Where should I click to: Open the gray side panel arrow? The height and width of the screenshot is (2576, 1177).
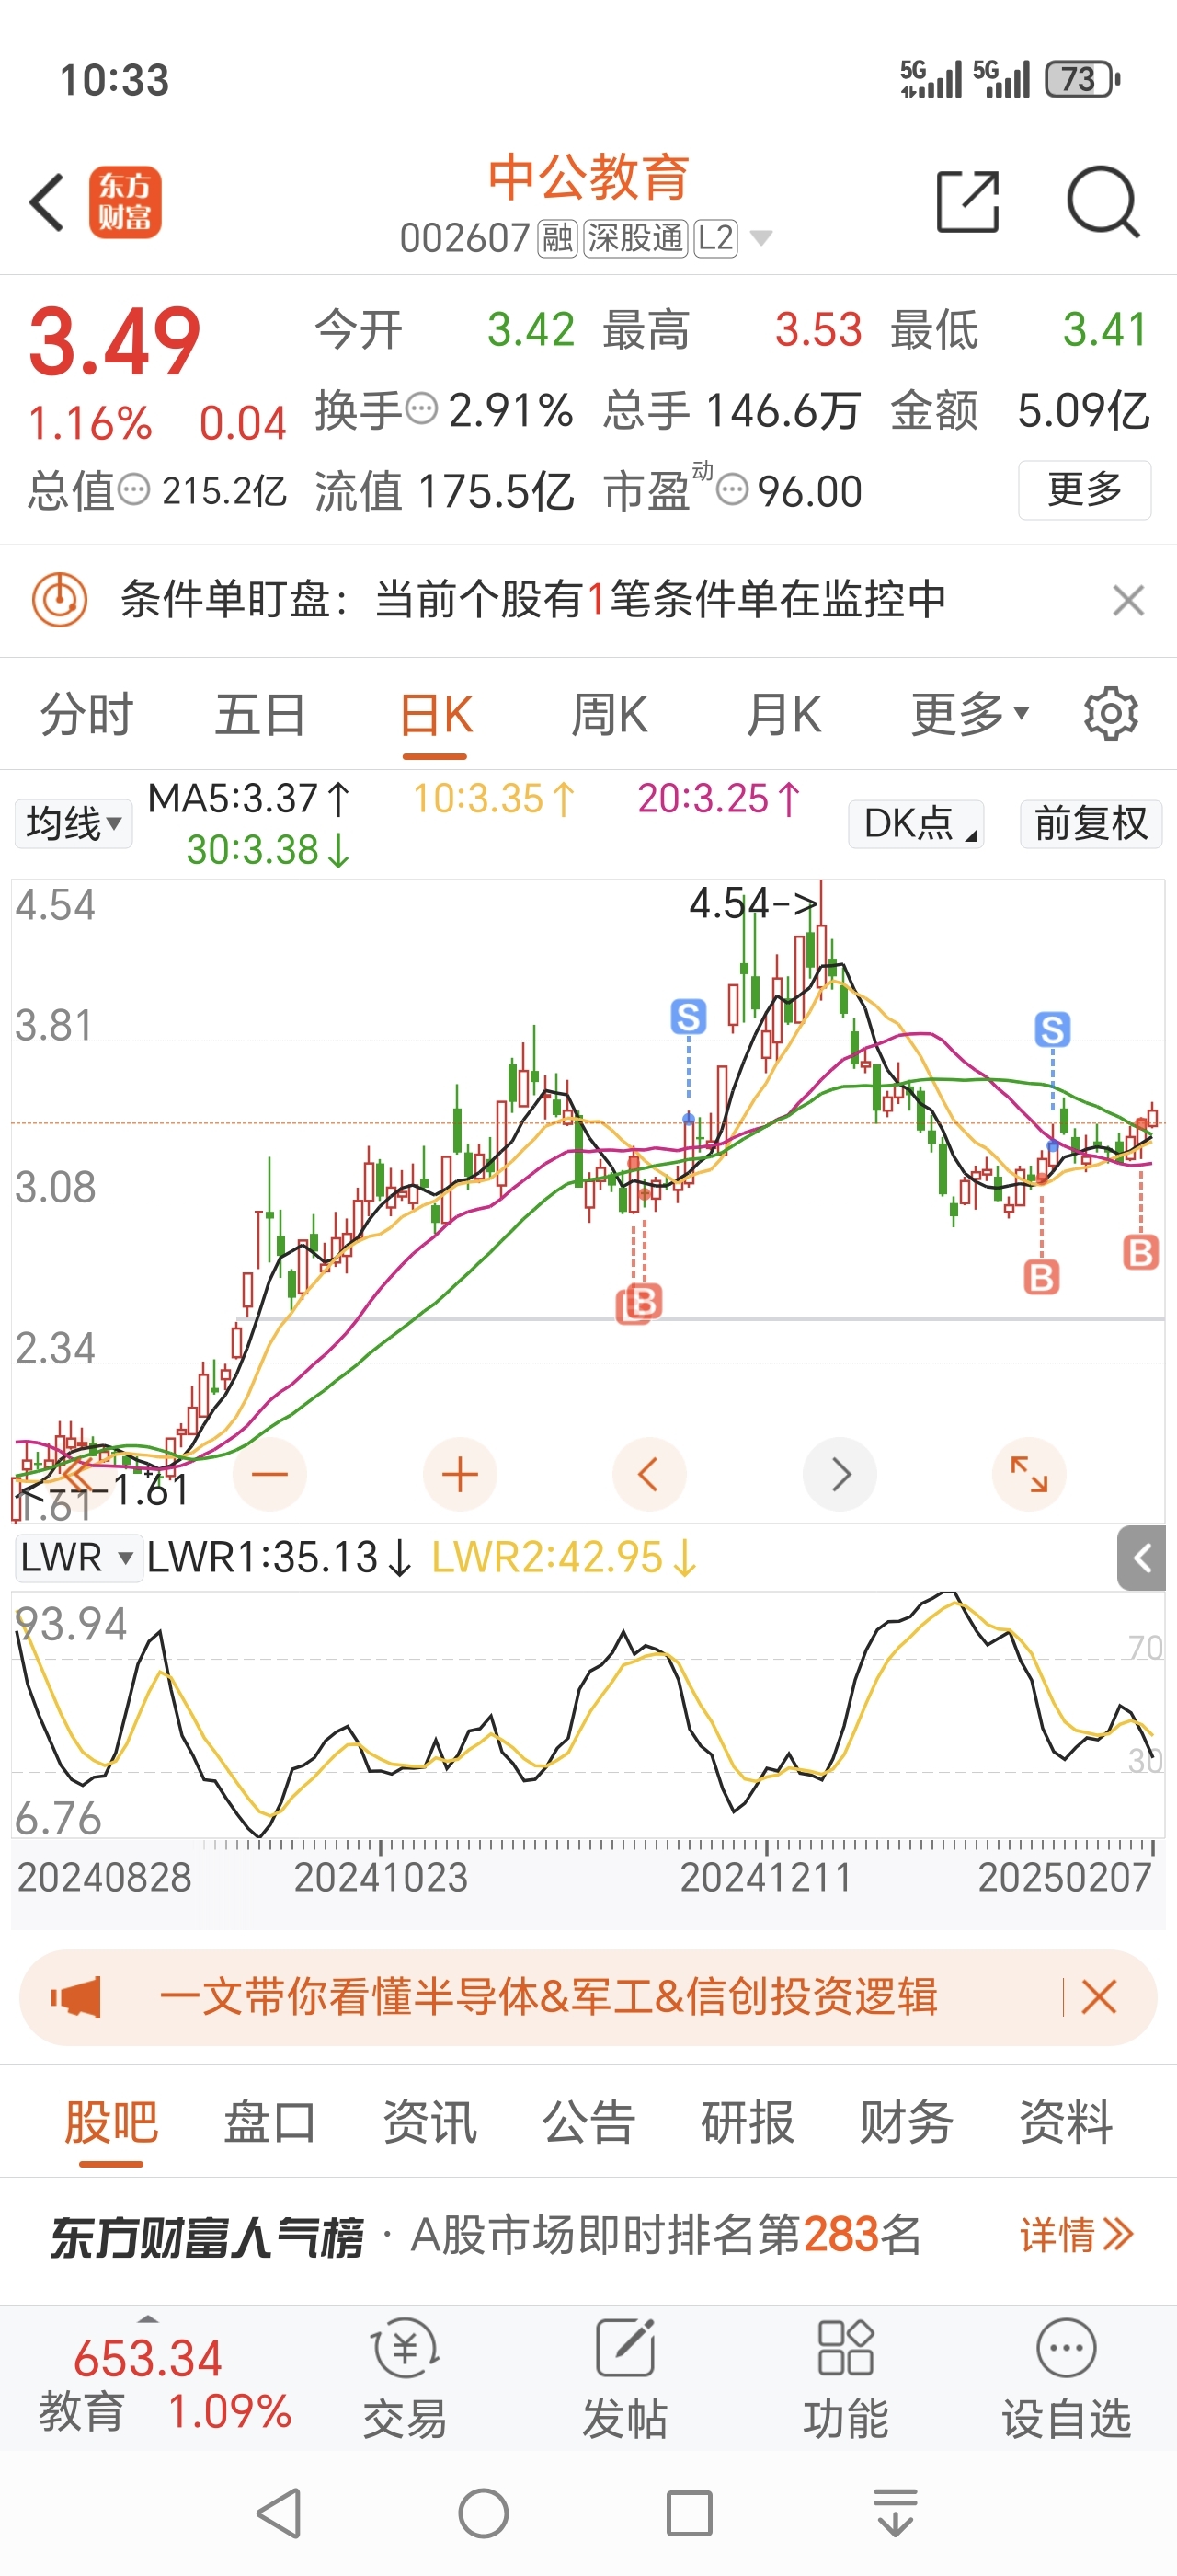coord(1141,1558)
